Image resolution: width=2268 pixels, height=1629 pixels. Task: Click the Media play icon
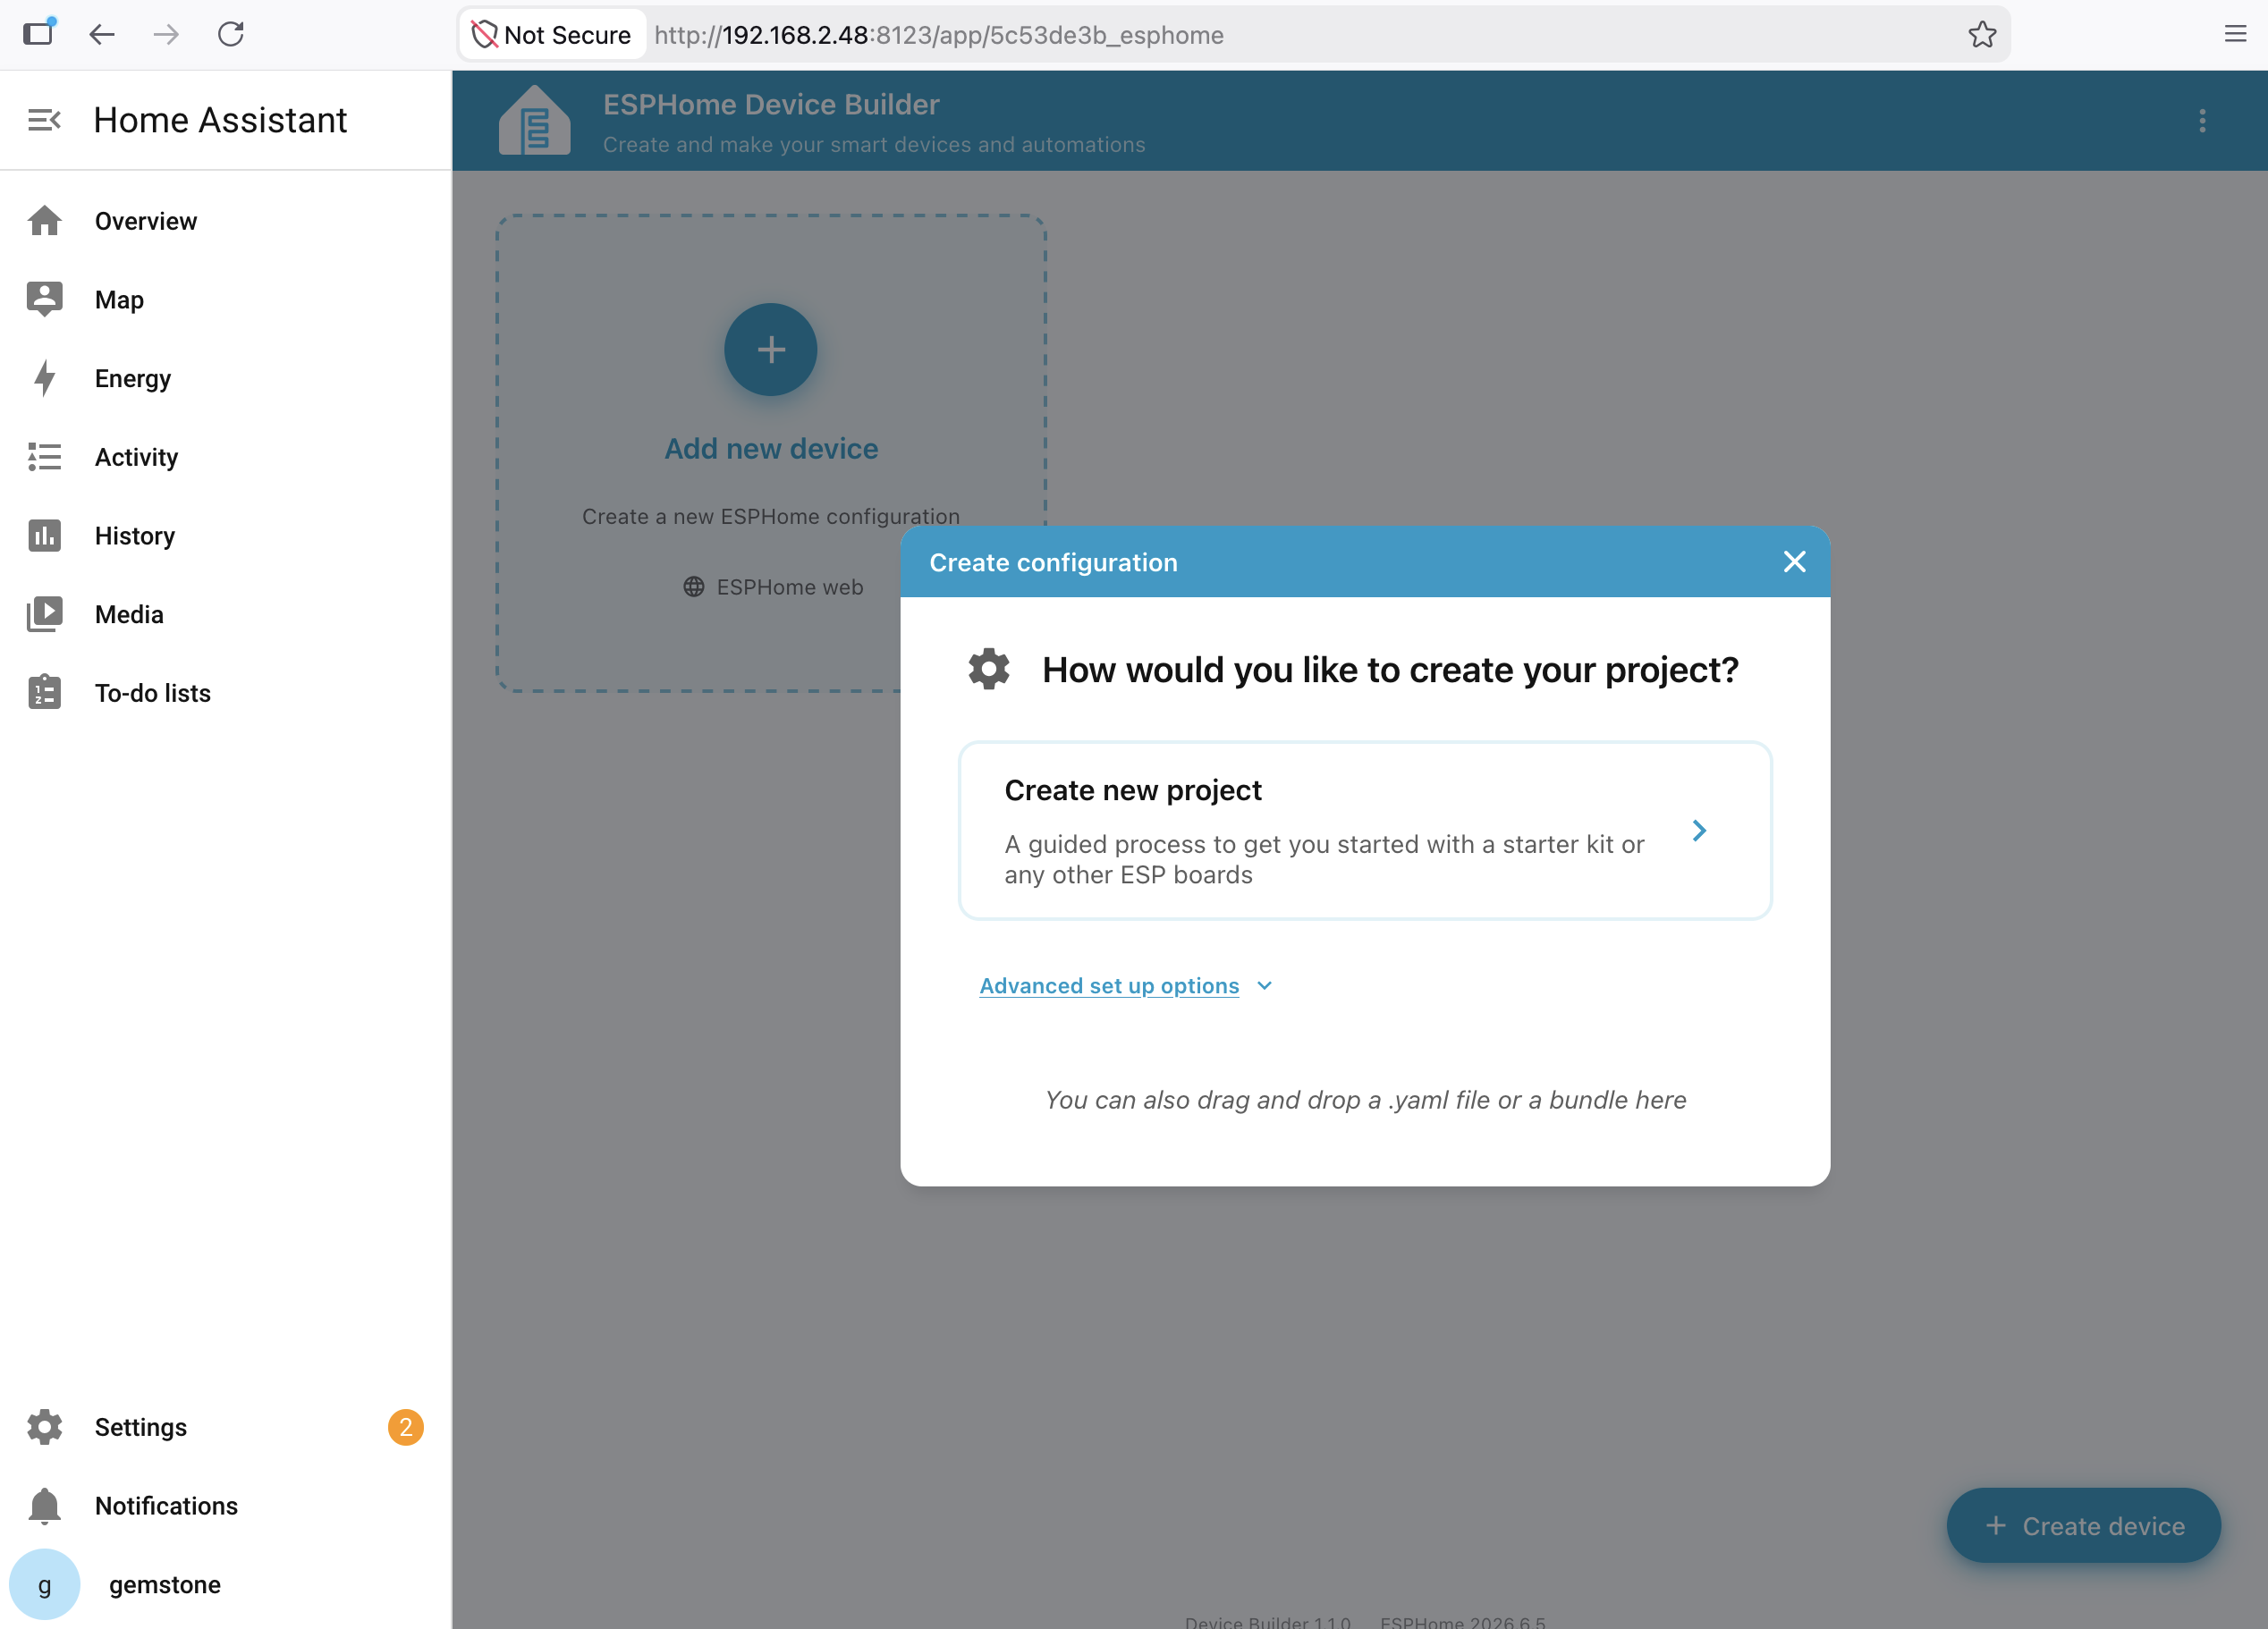[44, 614]
